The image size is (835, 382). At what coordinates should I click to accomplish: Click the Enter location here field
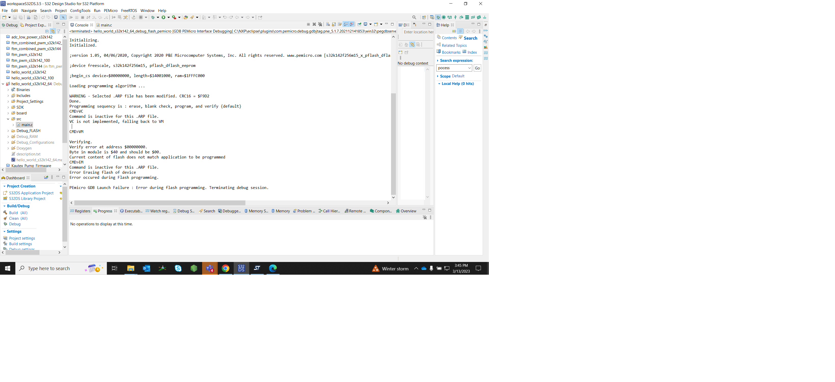pos(418,32)
